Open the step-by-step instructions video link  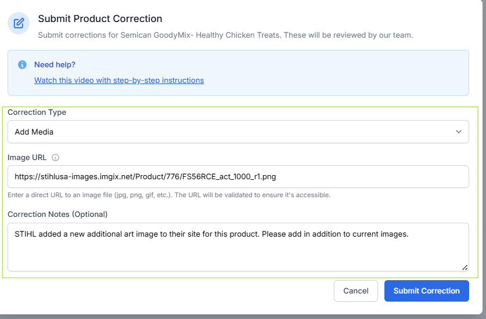click(119, 81)
